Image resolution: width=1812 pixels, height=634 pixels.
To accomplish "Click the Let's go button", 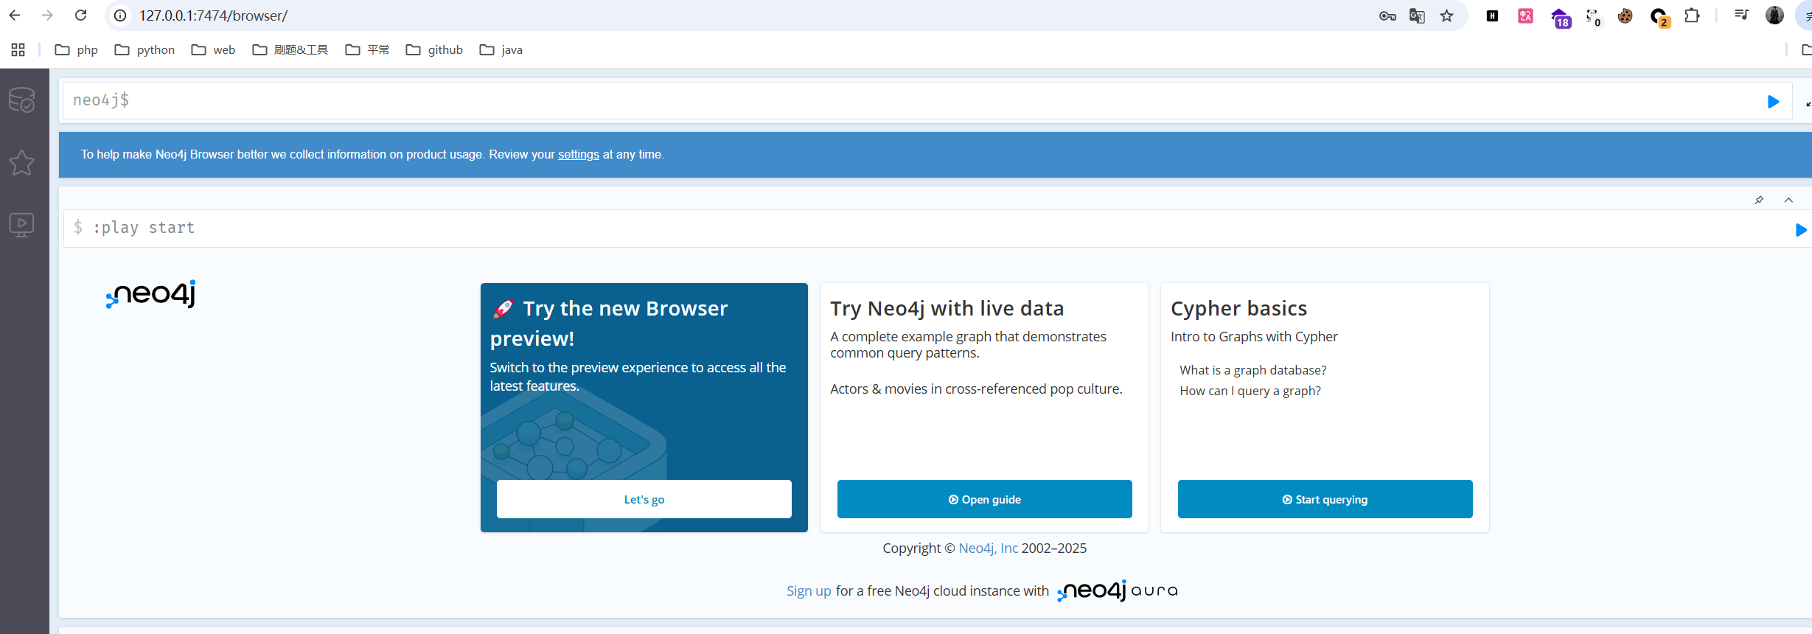I will pos(644,499).
